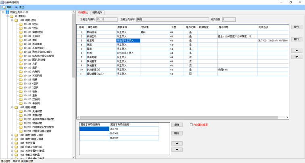Expand the 1016 node in the tree
The height and width of the screenshot is (163, 305).
click(x=12, y=147)
